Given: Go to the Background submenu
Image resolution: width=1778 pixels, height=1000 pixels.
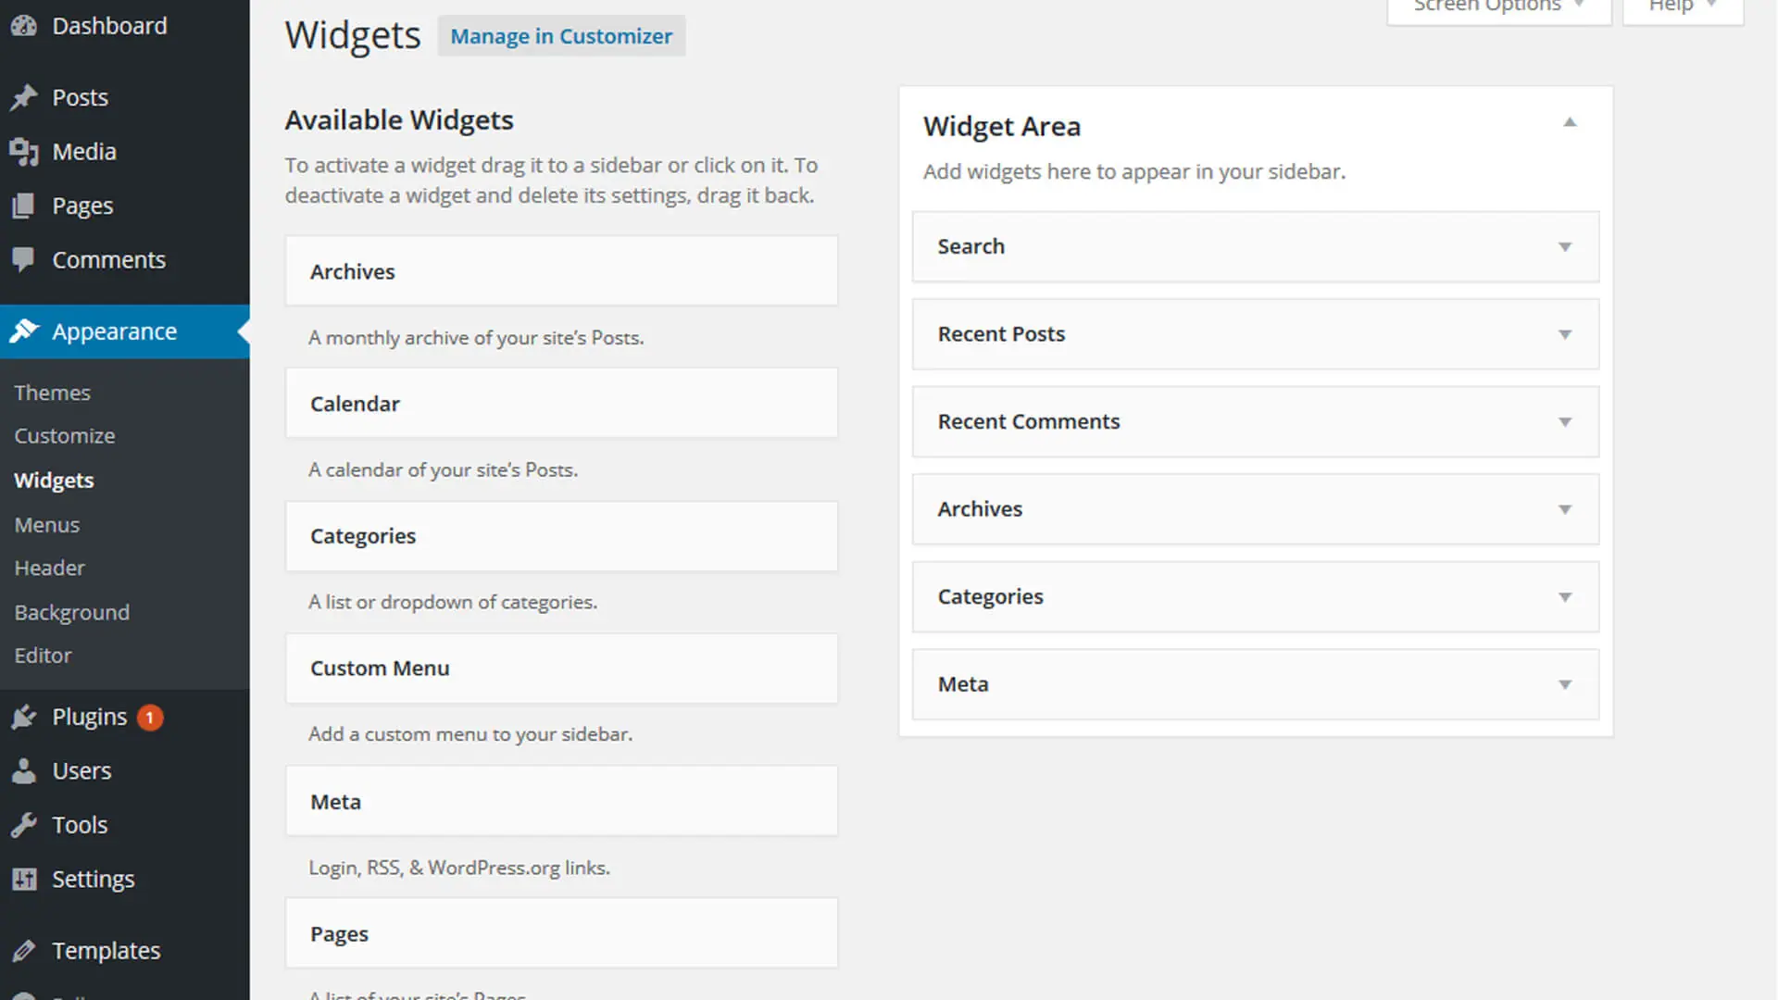Looking at the screenshot, I should [72, 612].
